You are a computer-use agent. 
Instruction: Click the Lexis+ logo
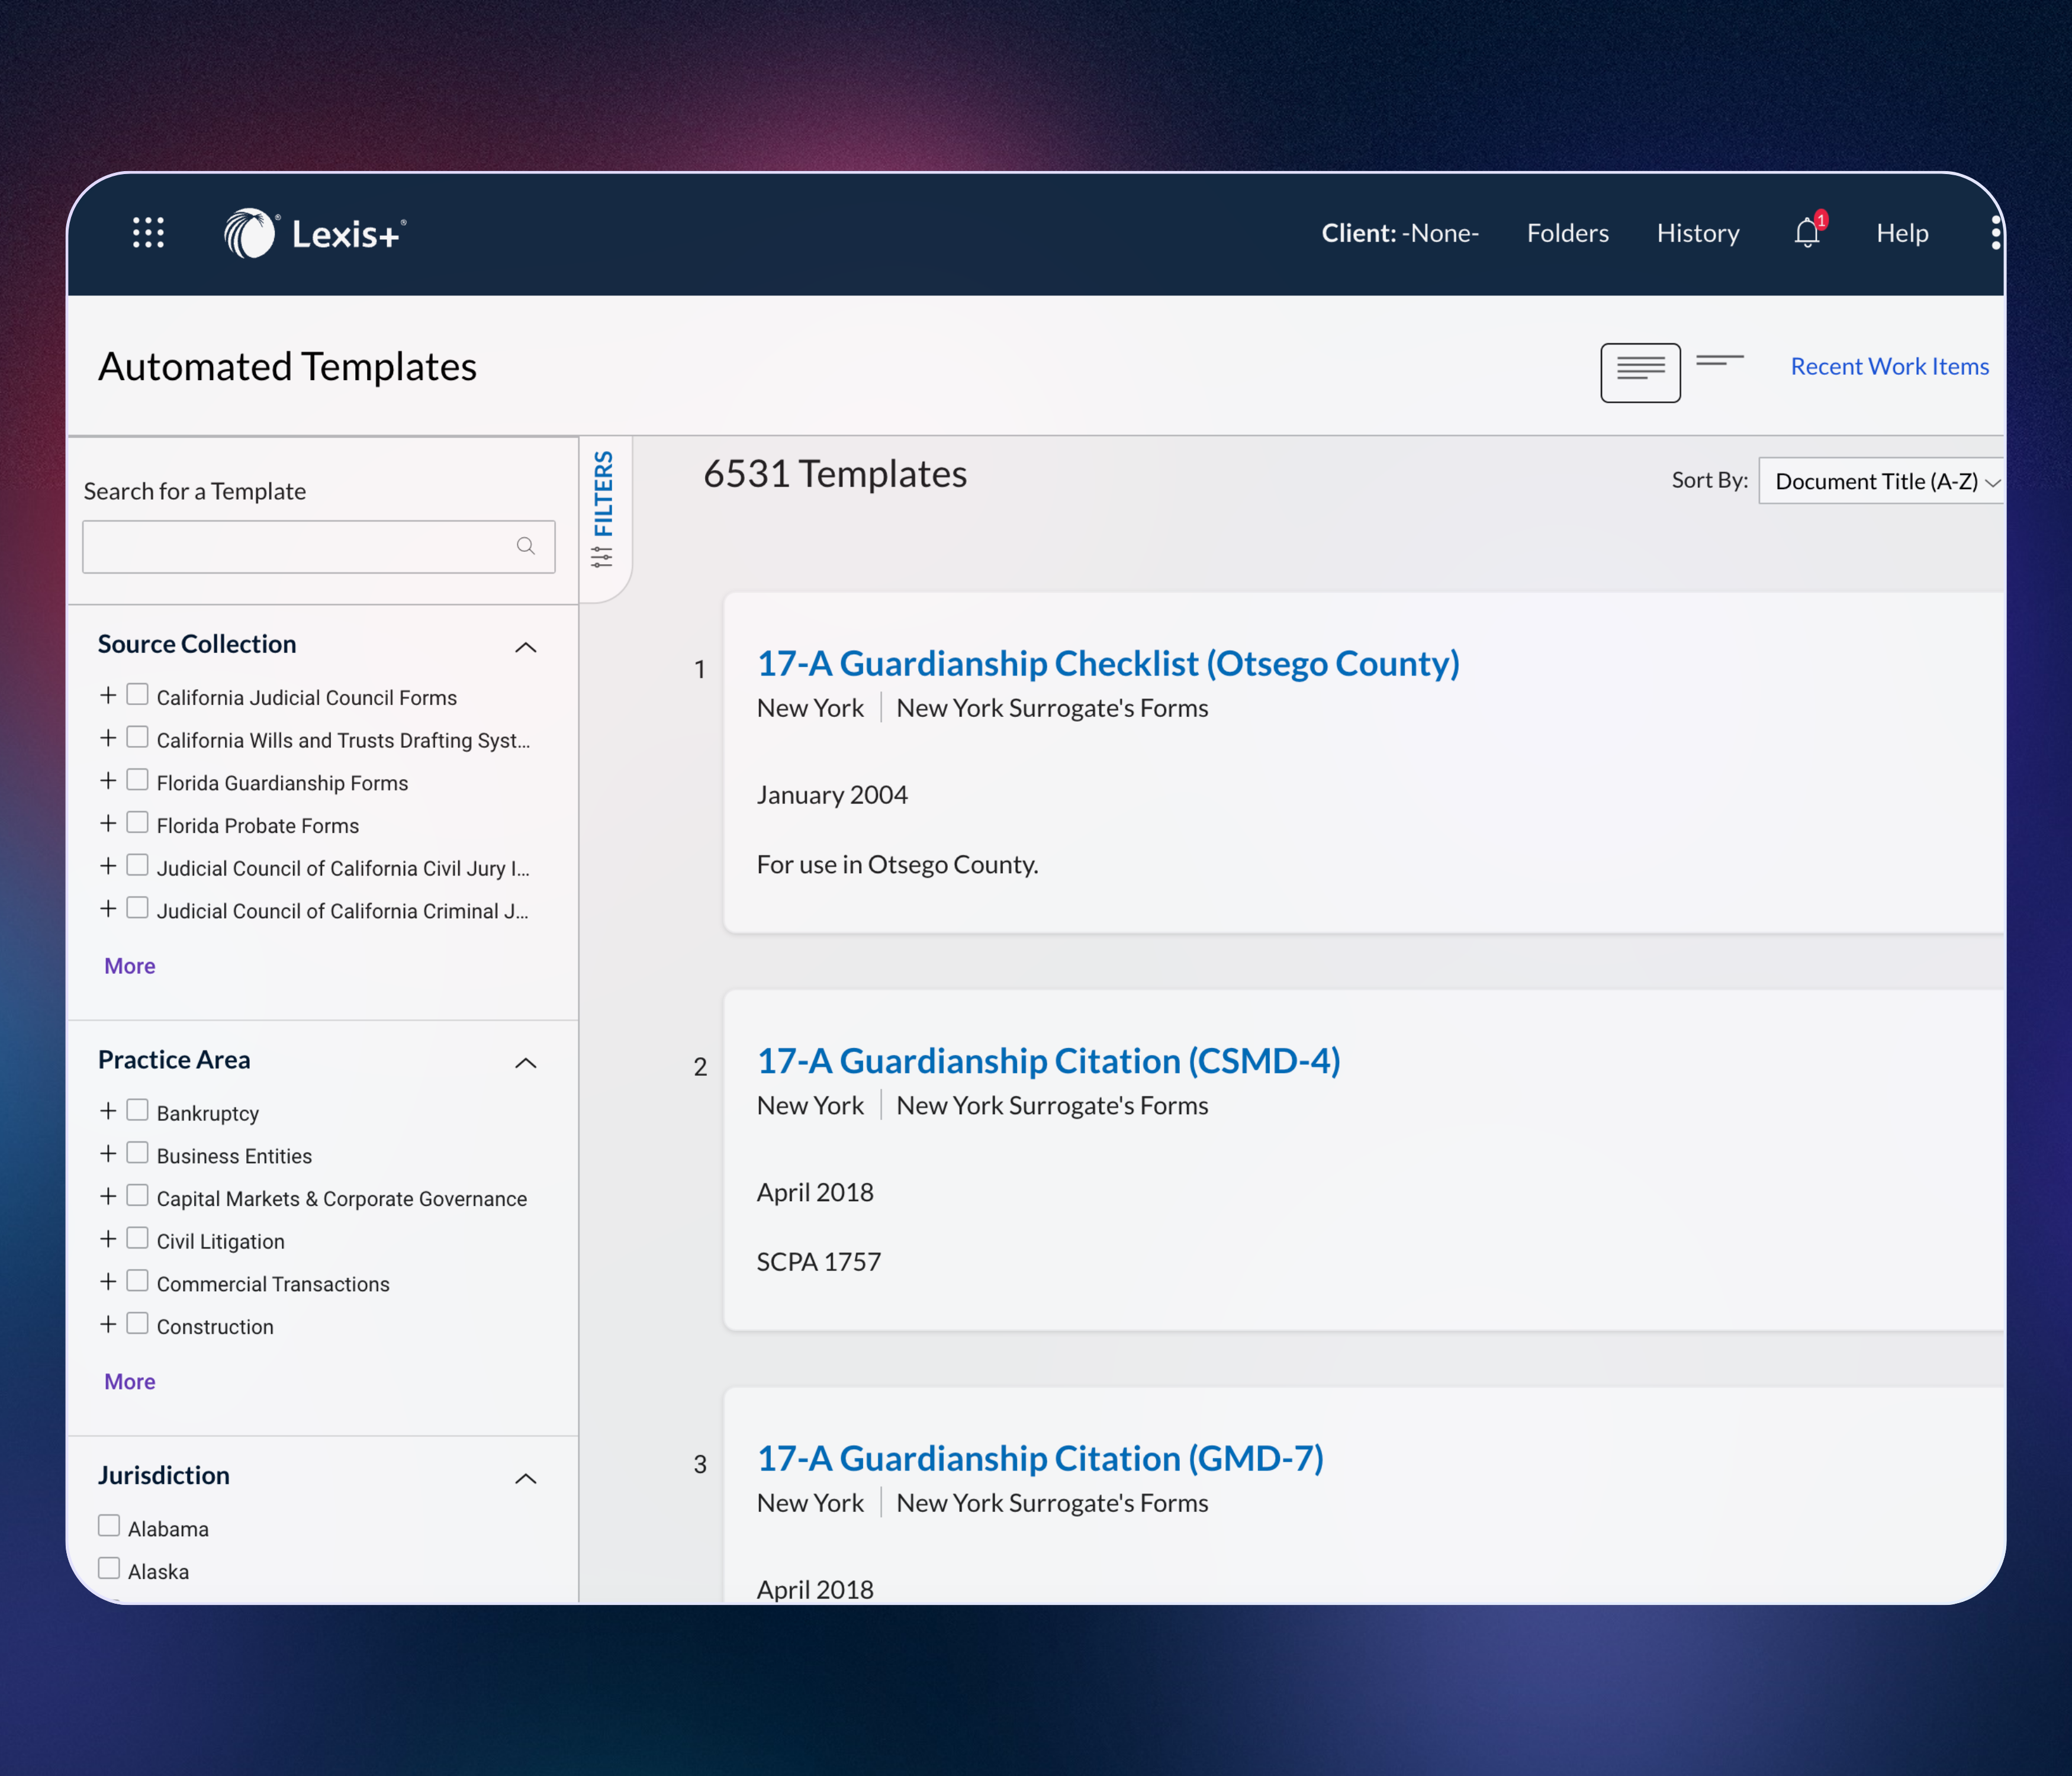[315, 234]
